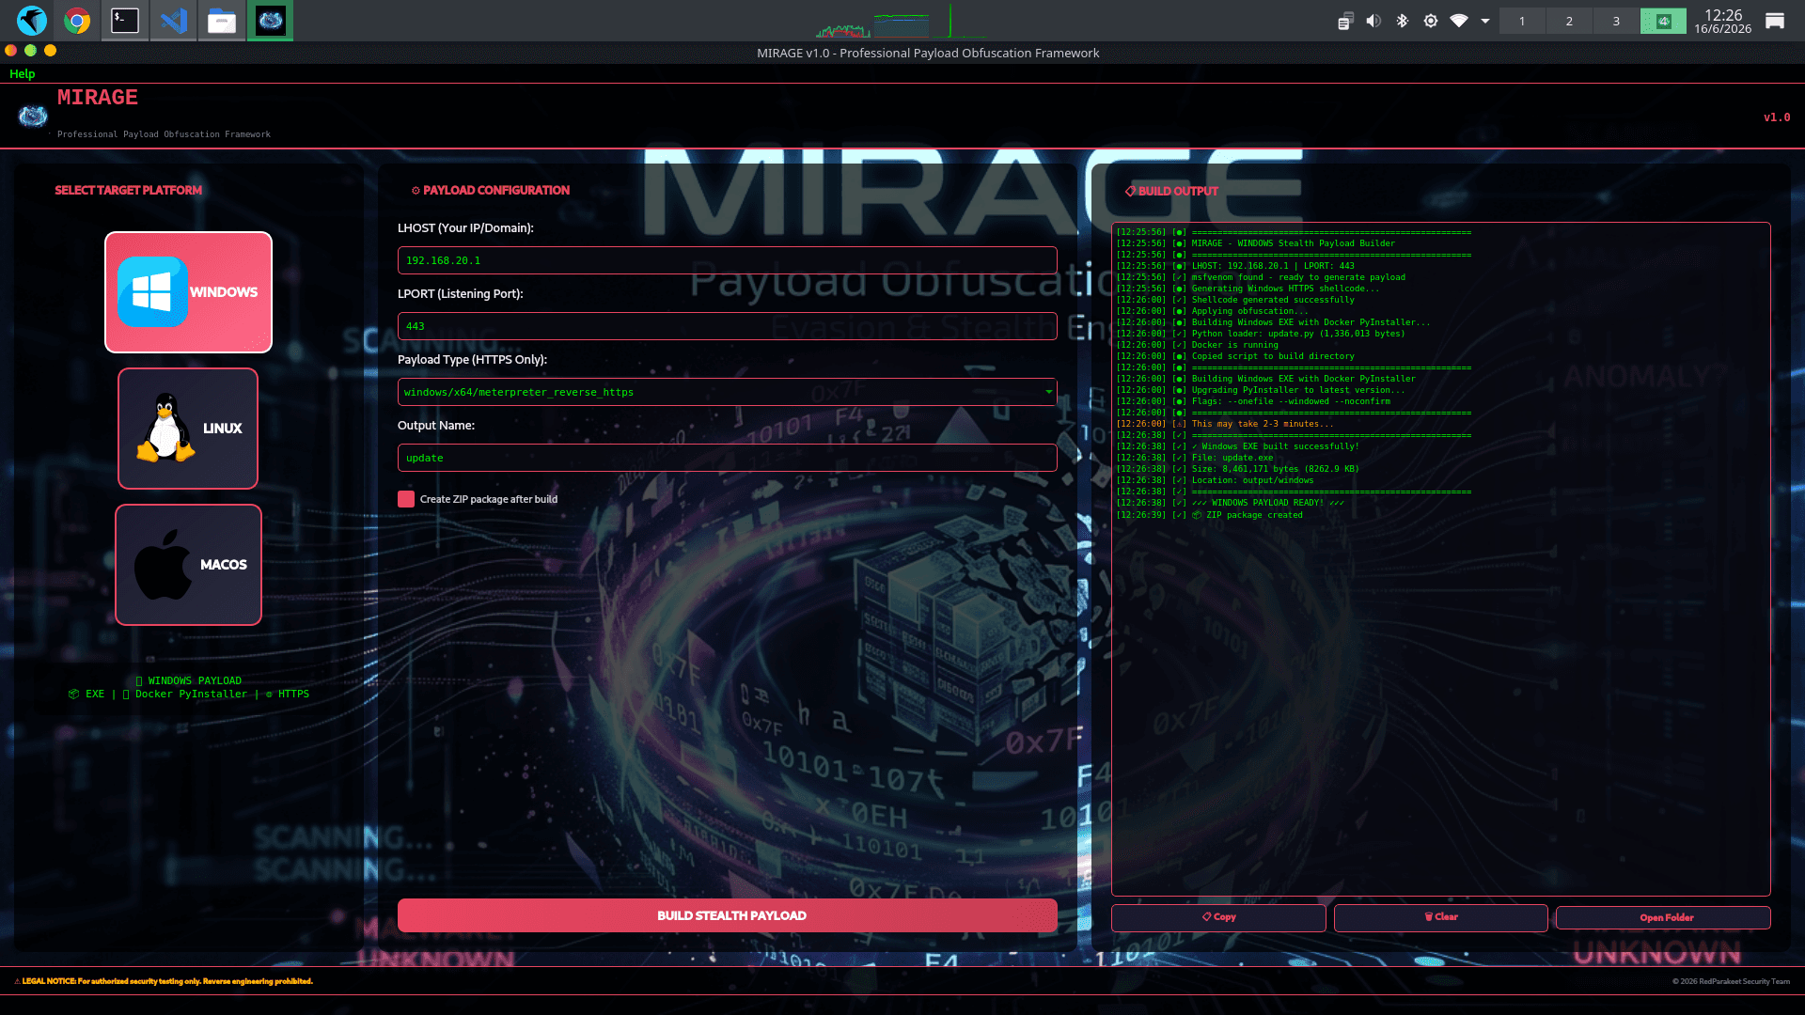Click the 'ZIP package created' log line
The width and height of the screenshot is (1805, 1015).
click(x=1209, y=515)
